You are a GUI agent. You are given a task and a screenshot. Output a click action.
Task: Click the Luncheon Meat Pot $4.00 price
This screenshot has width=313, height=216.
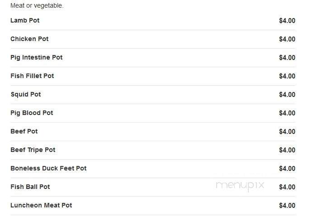pos(287,206)
